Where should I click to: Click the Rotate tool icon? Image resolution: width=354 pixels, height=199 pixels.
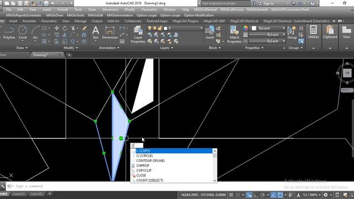65,28
